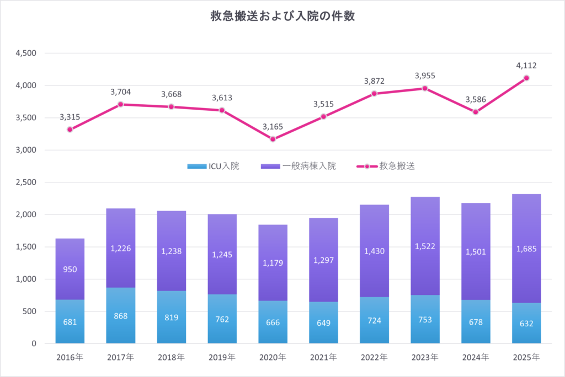Click the 2023年 line marker labeled 3,955
The height and width of the screenshot is (377, 565).
coord(425,88)
